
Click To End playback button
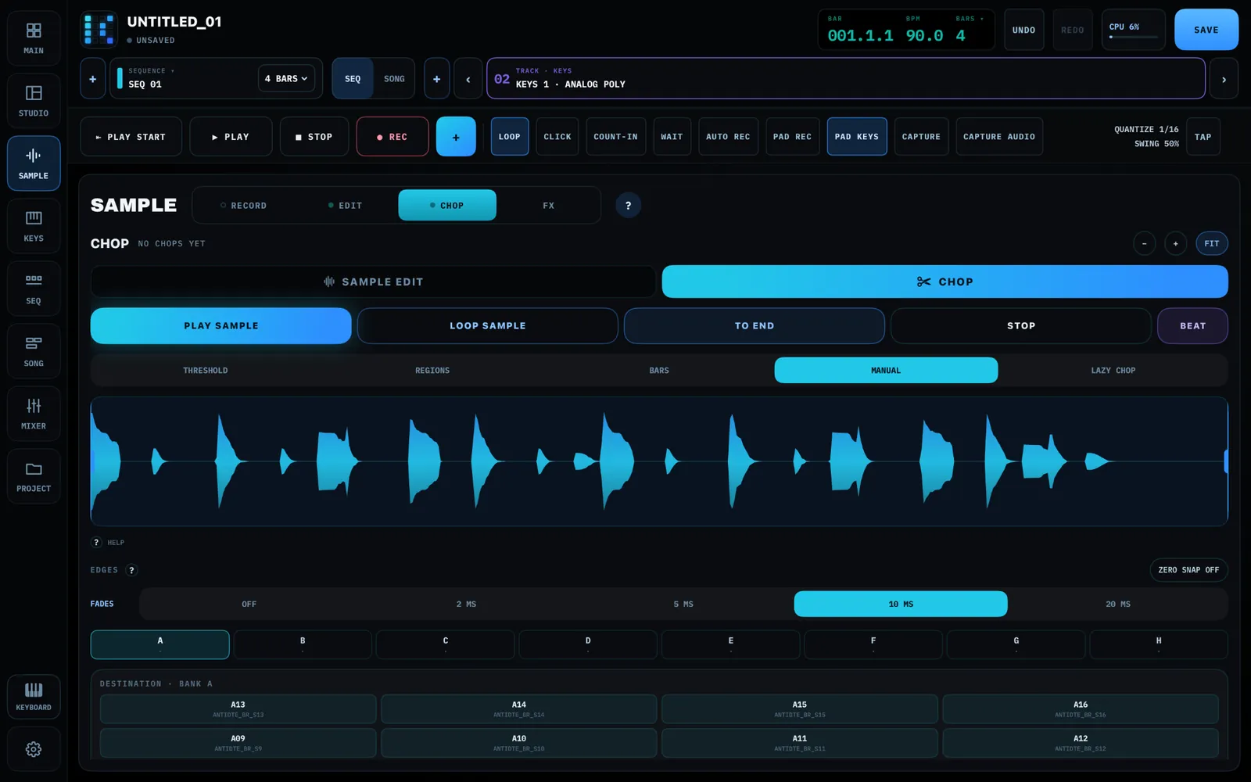click(x=755, y=326)
